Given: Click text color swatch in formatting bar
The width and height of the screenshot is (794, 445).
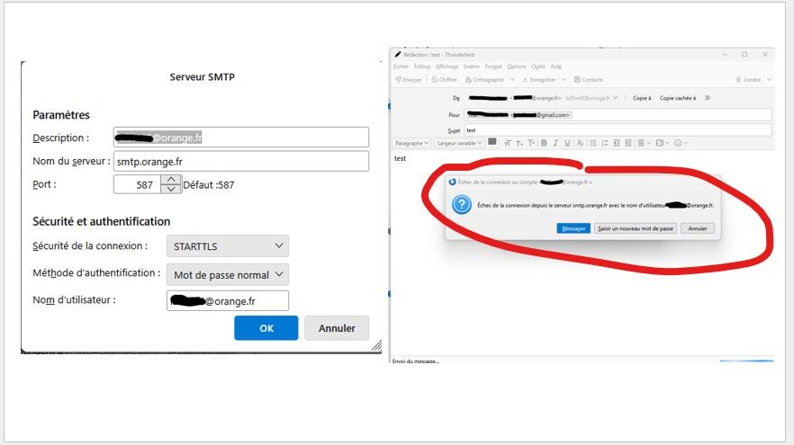Looking at the screenshot, I should click(492, 142).
